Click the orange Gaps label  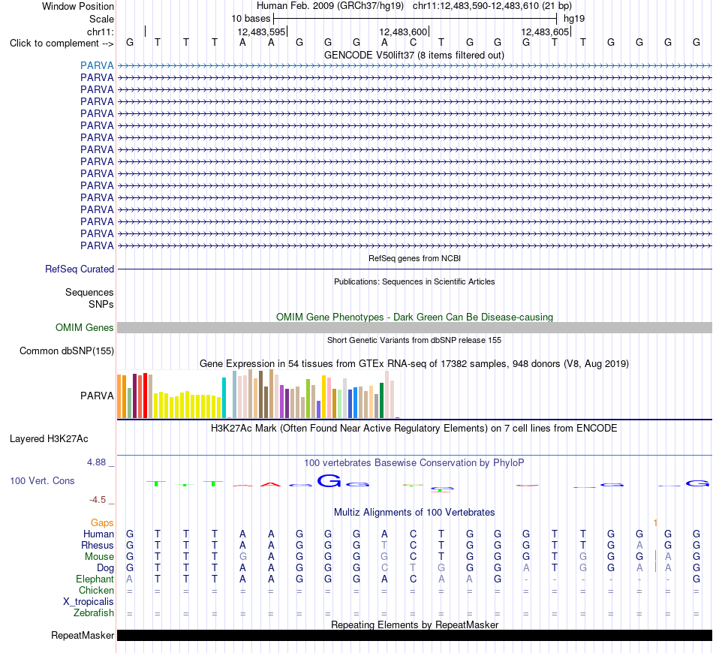pyautogui.click(x=102, y=523)
